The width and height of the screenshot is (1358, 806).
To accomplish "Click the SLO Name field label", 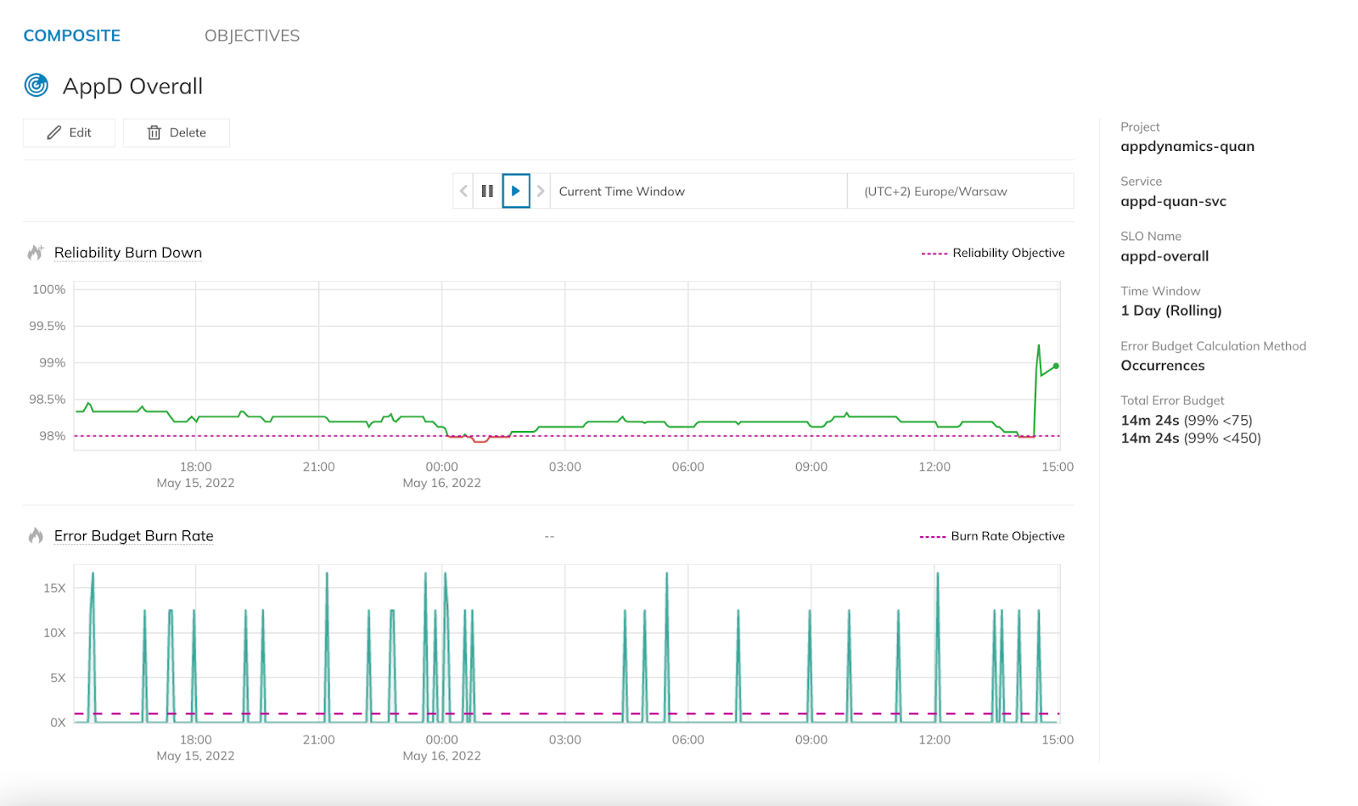I will pyautogui.click(x=1151, y=237).
